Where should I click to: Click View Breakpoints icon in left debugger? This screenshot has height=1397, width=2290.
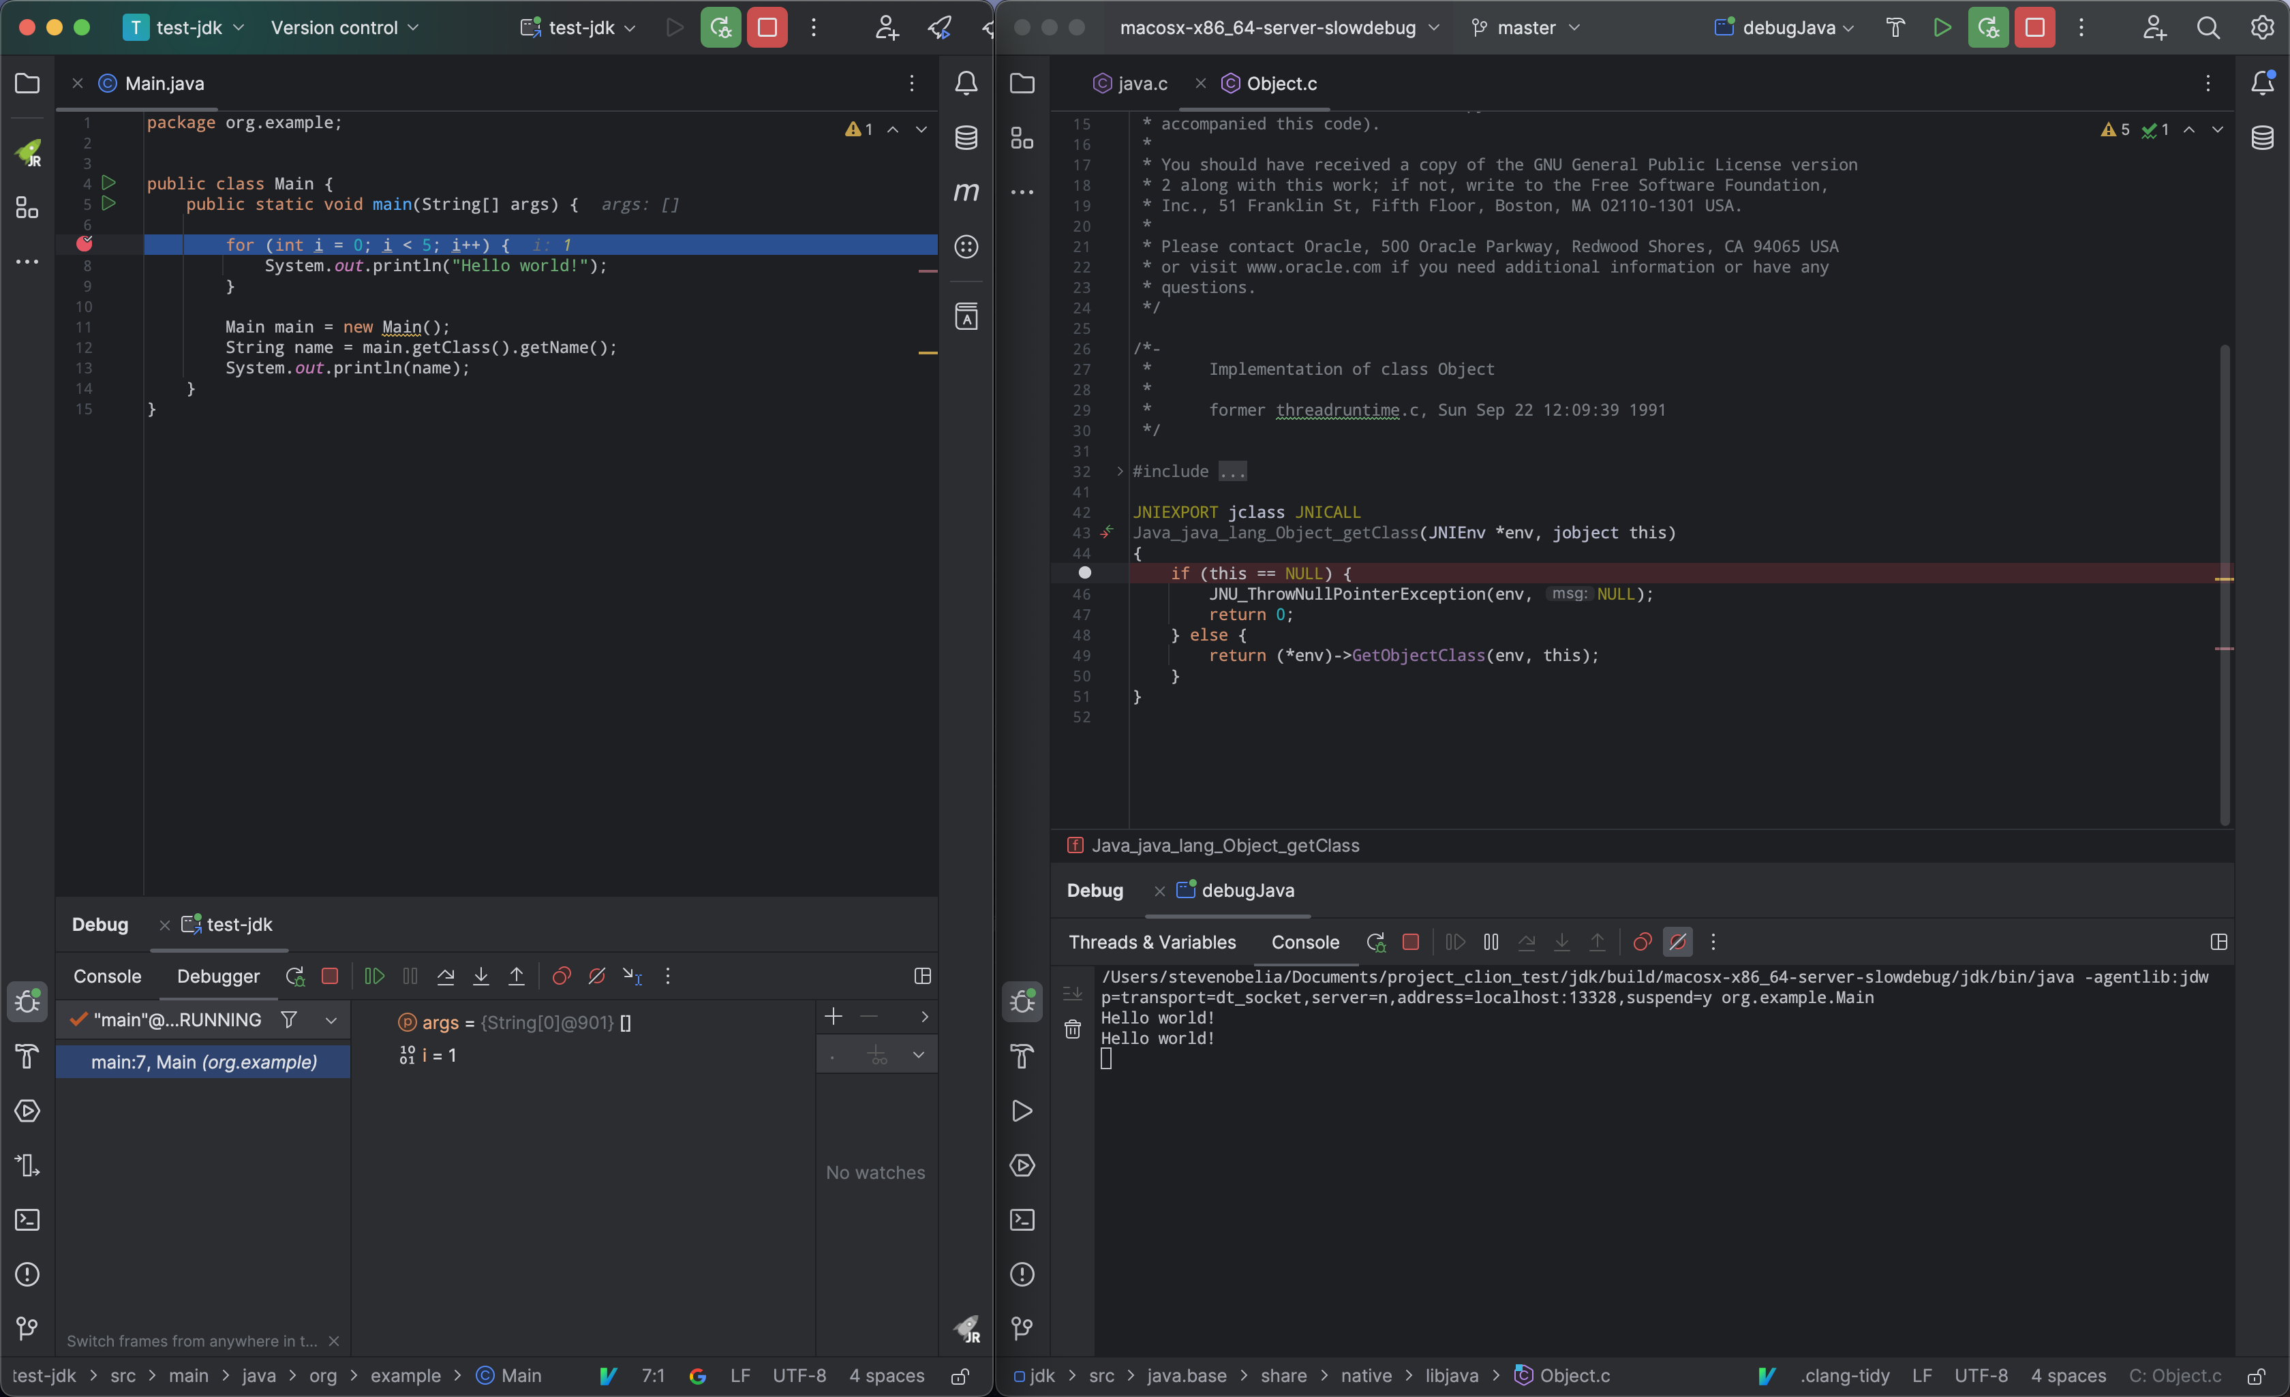[562, 976]
